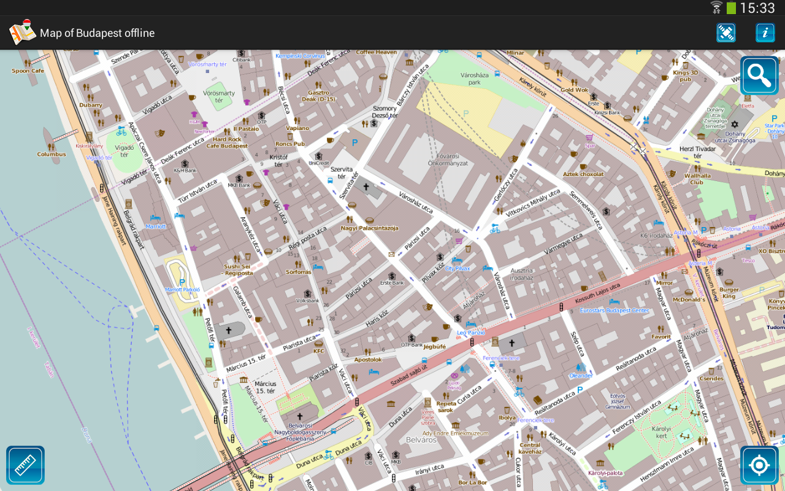Tap the battery level indicator
Screen dimensions: 785x491
[x=731, y=8]
